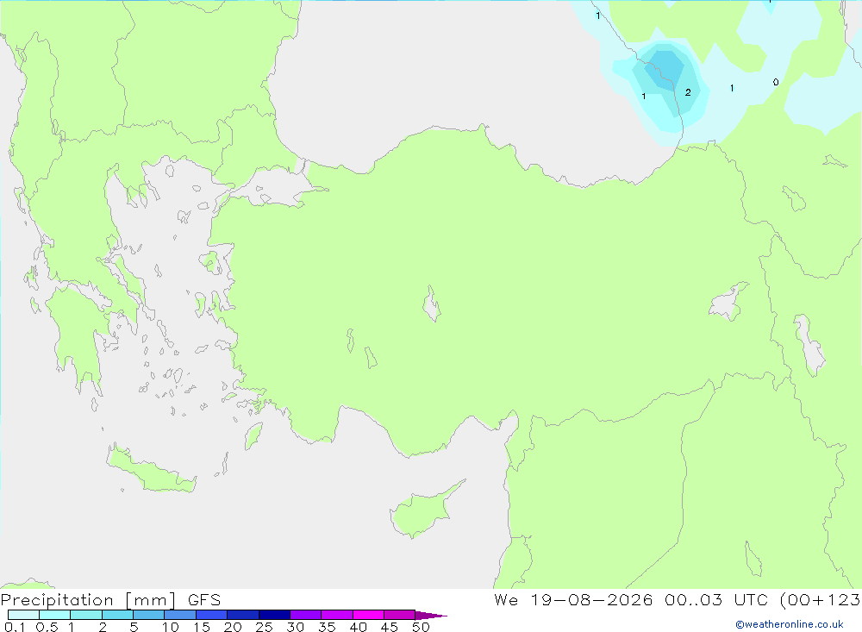Select the 5–10 mm blue legend swatch
The width and height of the screenshot is (862, 632).
(x=149, y=615)
